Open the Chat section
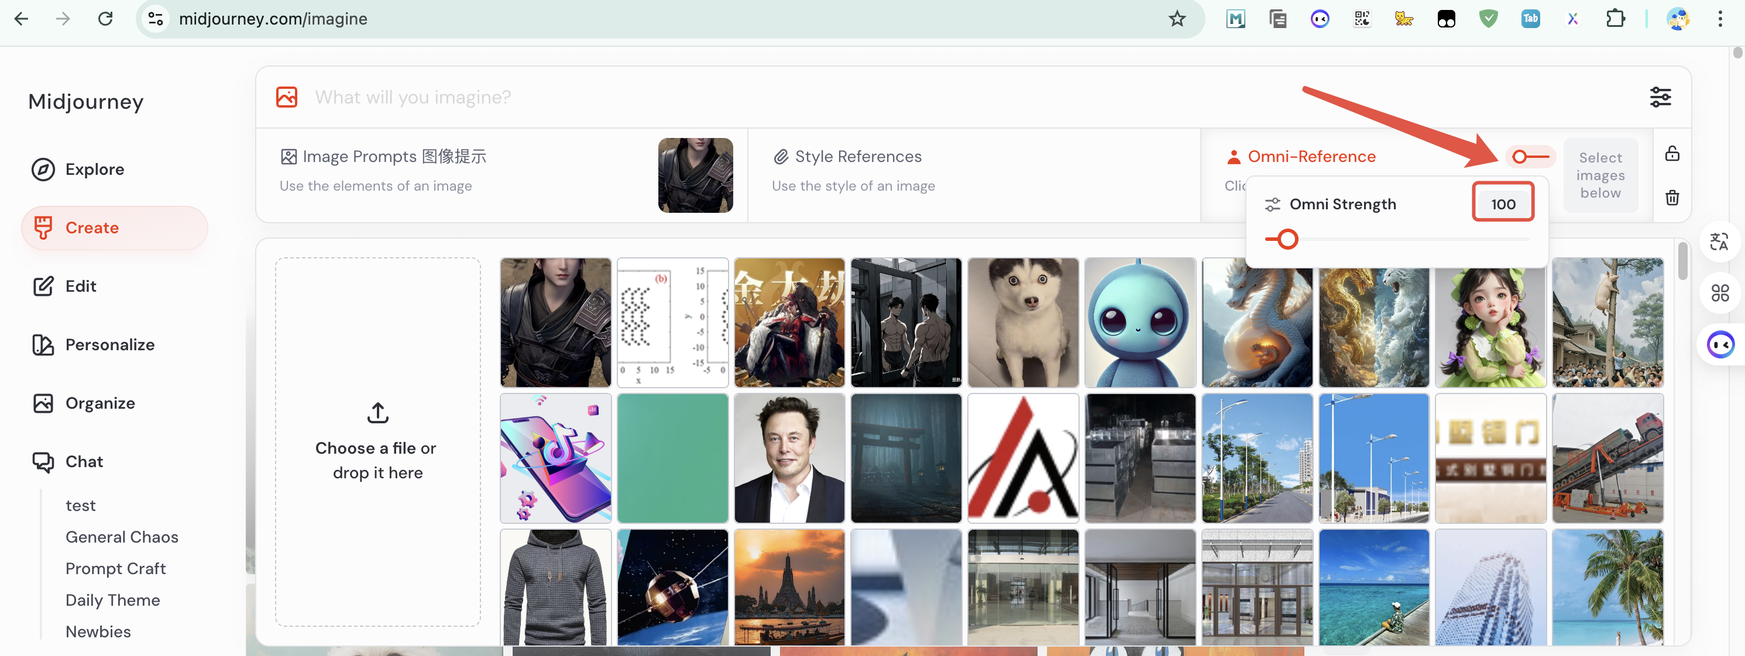This screenshot has height=656, width=1745. 83,462
